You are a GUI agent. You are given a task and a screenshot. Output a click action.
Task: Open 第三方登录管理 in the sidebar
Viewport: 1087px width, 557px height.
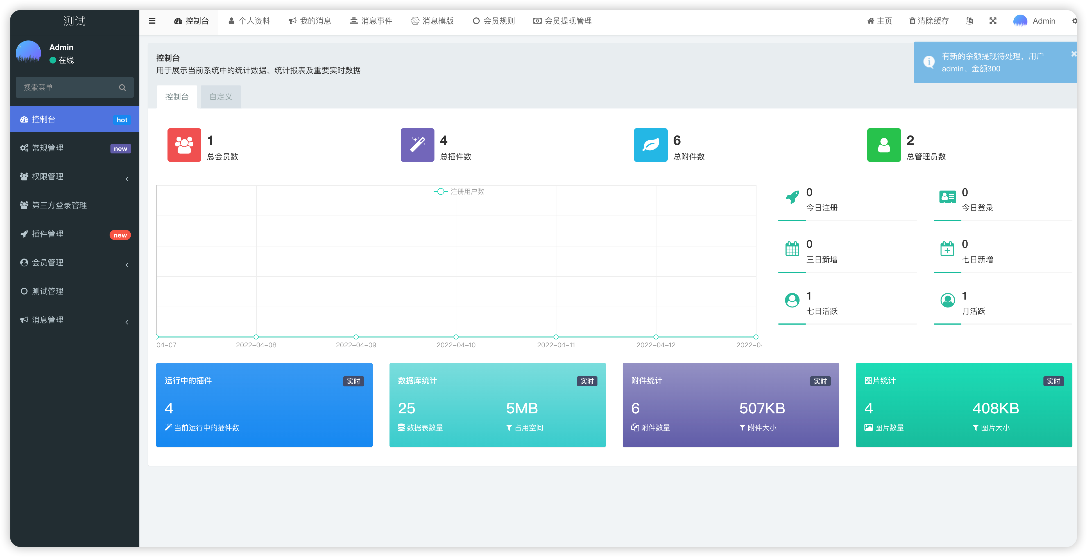click(74, 205)
